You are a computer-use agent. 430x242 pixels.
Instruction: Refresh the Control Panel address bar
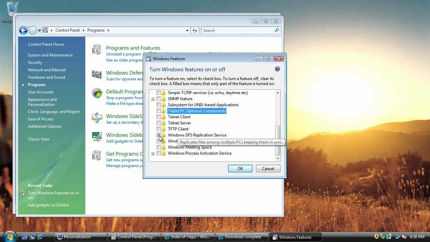pyautogui.click(x=195, y=30)
